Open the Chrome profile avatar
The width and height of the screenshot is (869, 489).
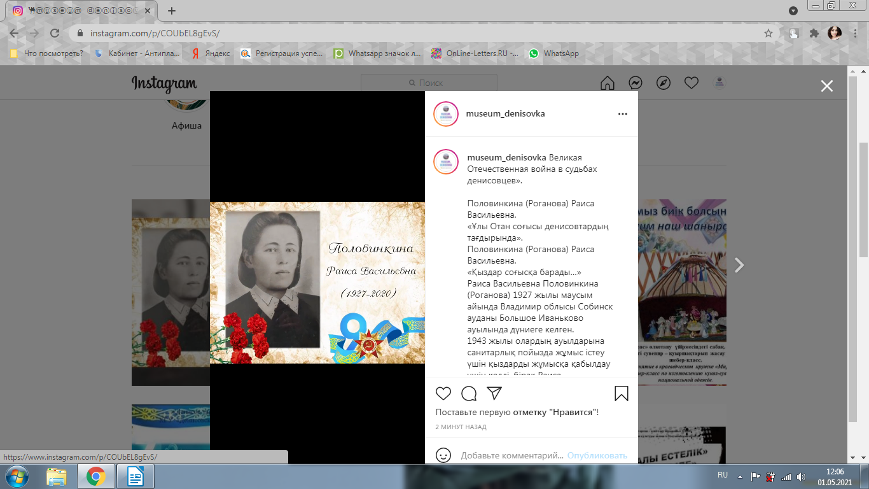click(835, 33)
